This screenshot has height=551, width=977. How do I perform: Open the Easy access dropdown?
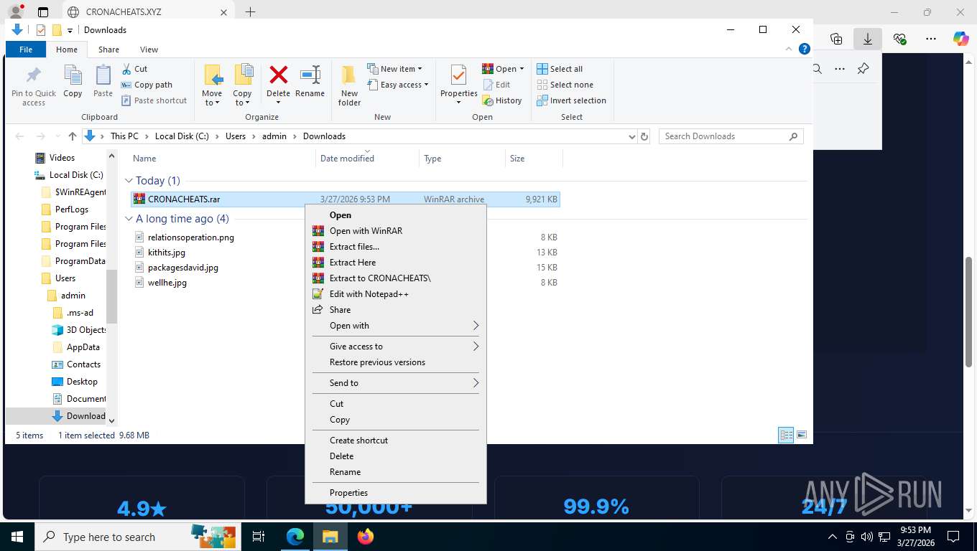[x=397, y=85]
